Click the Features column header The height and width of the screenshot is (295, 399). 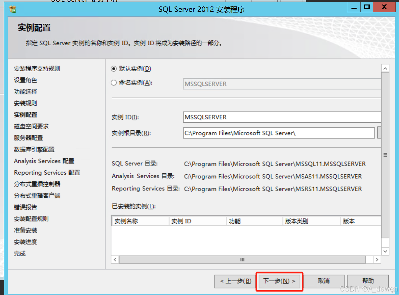click(254, 221)
